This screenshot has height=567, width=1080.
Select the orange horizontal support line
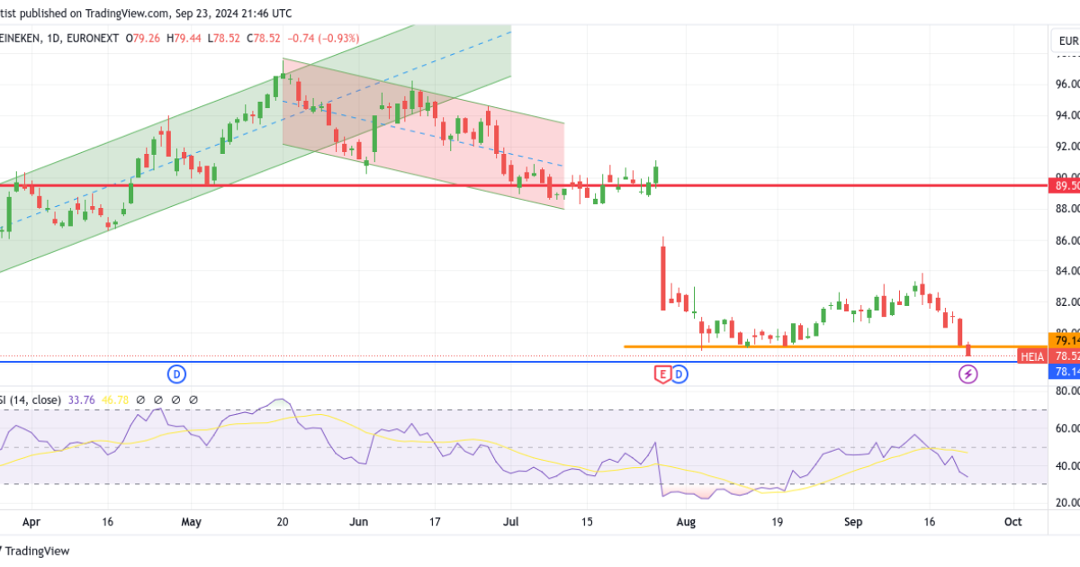810,346
